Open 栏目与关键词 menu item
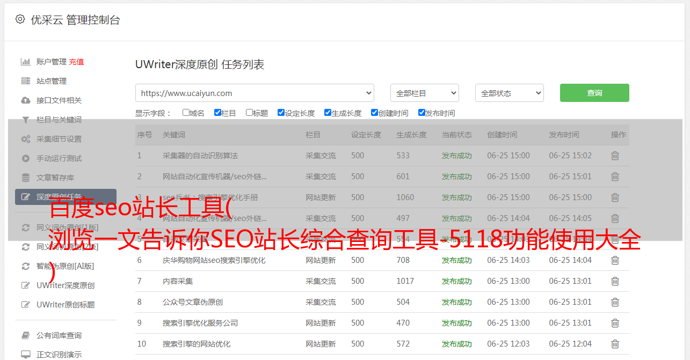Viewport: 690px width, 360px height. coord(59,120)
